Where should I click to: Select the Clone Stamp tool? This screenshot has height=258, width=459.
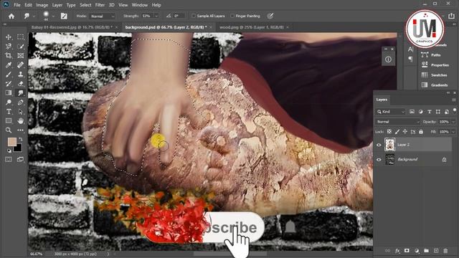click(x=21, y=75)
